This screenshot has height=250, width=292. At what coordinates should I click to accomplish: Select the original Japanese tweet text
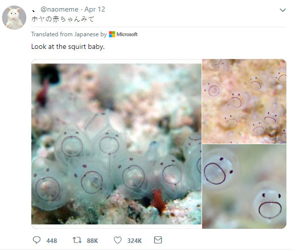[x=63, y=19]
